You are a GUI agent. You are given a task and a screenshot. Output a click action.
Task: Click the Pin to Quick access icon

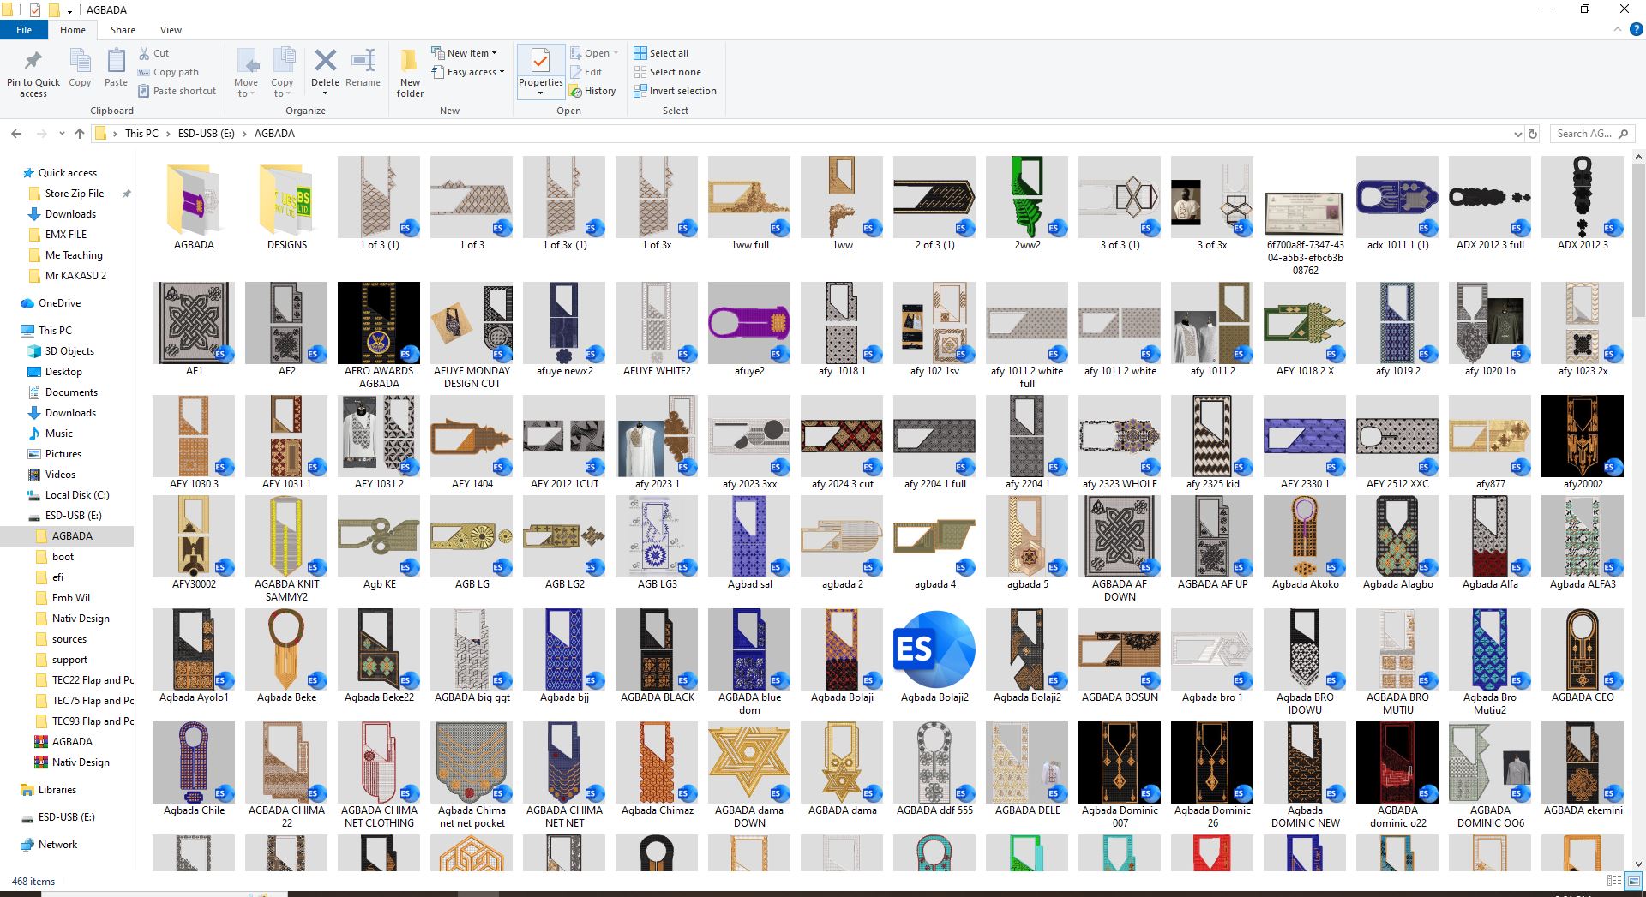coord(33,61)
